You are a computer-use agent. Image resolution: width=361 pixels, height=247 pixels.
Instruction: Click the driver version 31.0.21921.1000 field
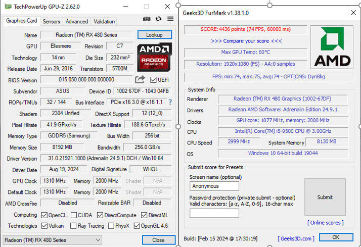[106, 158]
